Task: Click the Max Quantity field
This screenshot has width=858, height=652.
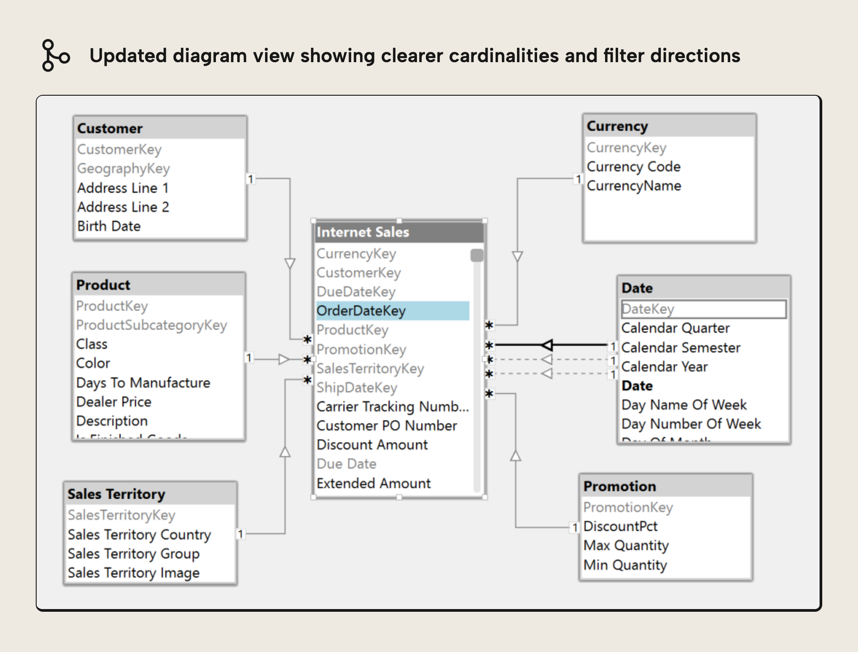Action: point(627,546)
